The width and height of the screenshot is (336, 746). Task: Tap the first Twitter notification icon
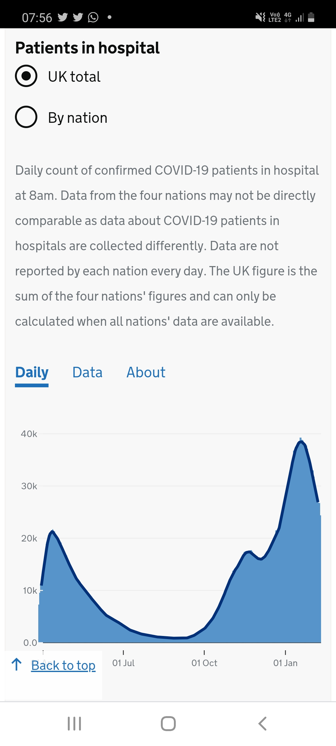tap(63, 17)
